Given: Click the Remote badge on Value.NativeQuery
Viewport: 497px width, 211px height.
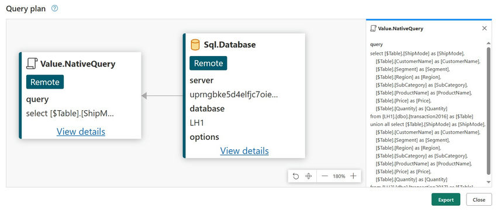Looking at the screenshot, I should [x=45, y=82].
